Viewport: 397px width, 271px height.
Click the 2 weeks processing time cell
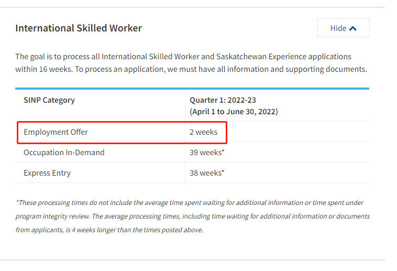[x=203, y=132]
